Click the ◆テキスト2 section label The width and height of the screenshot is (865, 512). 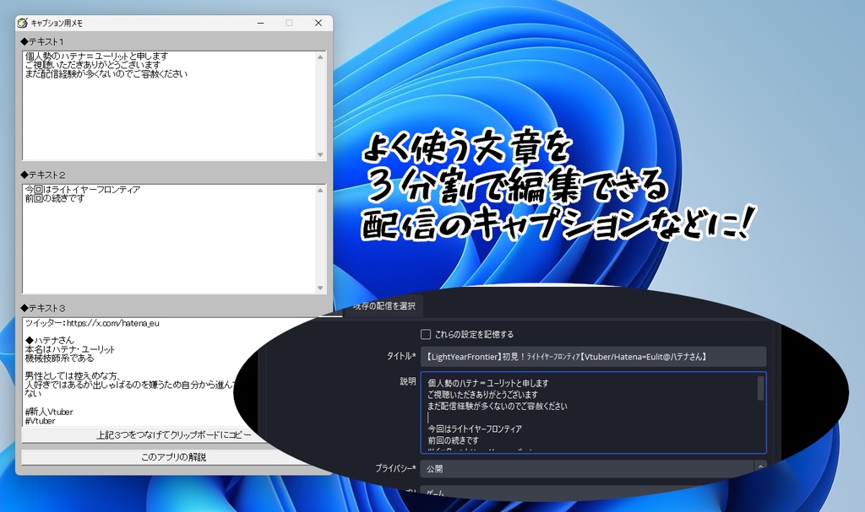pos(42,175)
